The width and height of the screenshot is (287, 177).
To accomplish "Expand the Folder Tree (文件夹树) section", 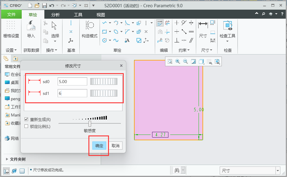I will (7, 159).
